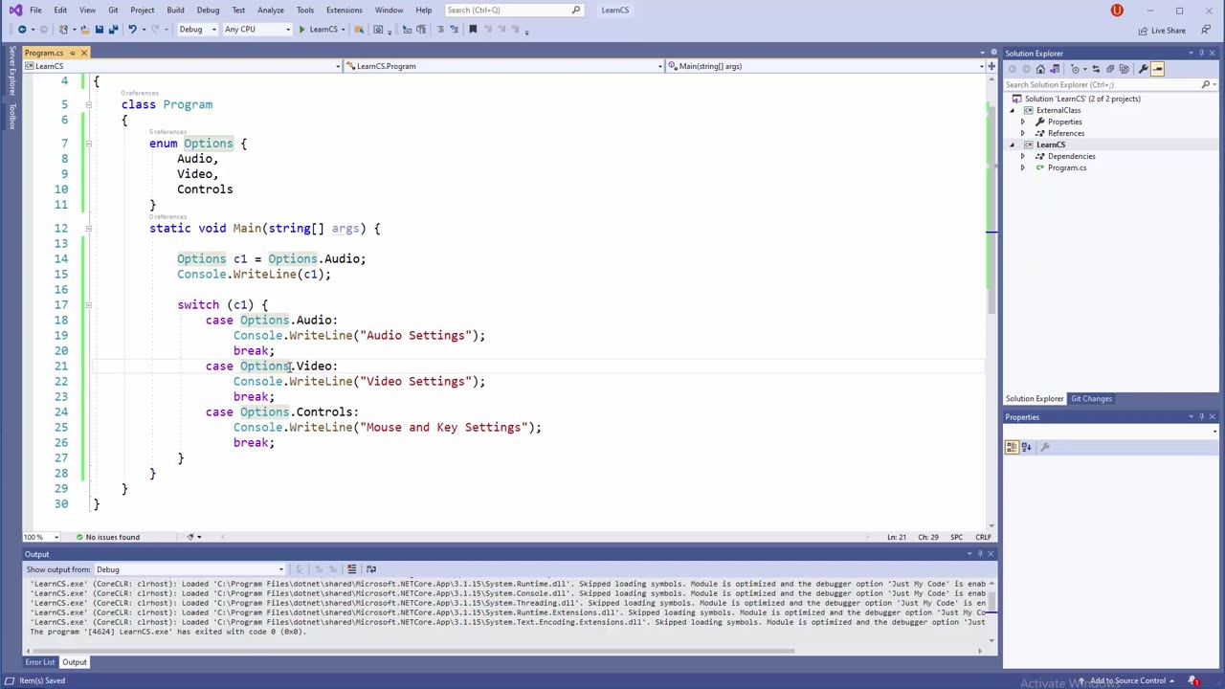Click the Bookmark toolbar icon
This screenshot has width=1225, height=689.
(473, 30)
